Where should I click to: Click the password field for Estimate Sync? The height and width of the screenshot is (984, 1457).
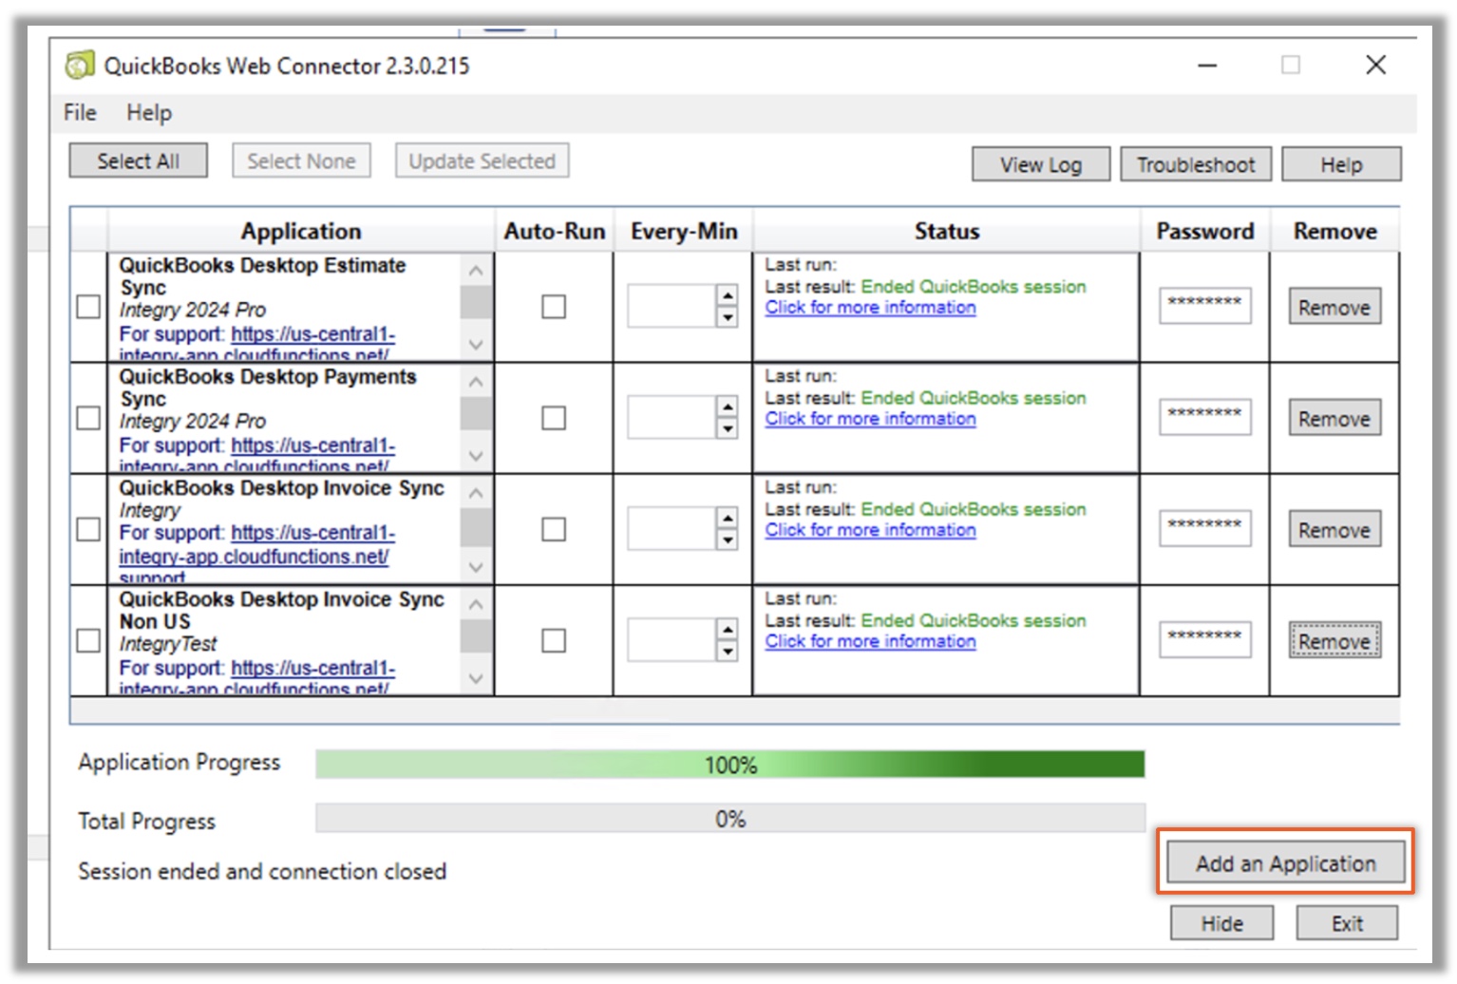coord(1204,306)
